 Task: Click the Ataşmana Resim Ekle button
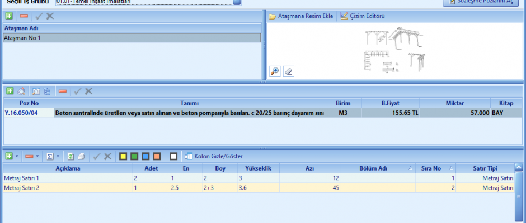pyautogui.click(x=301, y=16)
